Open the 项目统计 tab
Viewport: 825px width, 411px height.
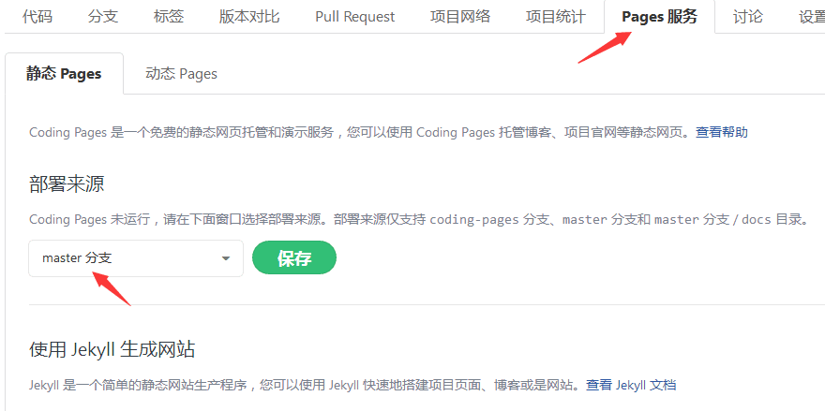(x=556, y=17)
